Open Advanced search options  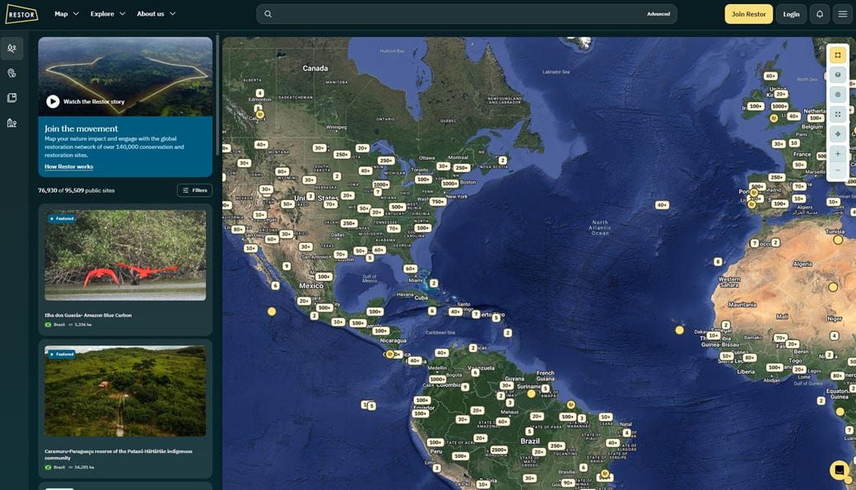pos(658,14)
